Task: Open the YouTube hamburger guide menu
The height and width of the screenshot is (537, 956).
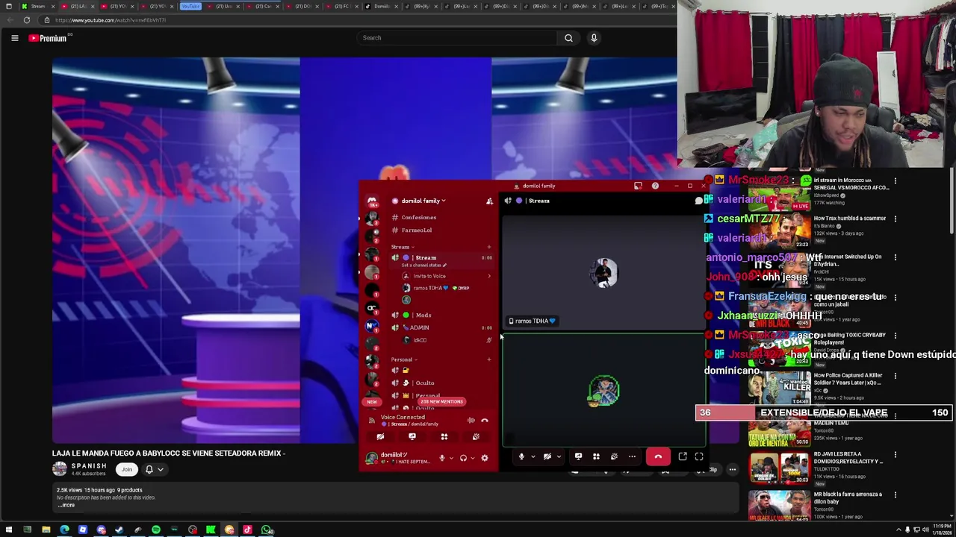Action: [14, 38]
